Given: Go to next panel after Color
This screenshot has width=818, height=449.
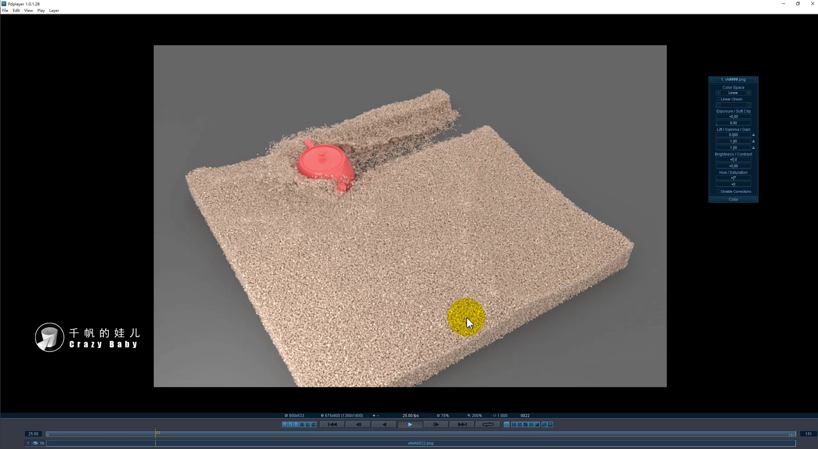Looking at the screenshot, I should 755,200.
